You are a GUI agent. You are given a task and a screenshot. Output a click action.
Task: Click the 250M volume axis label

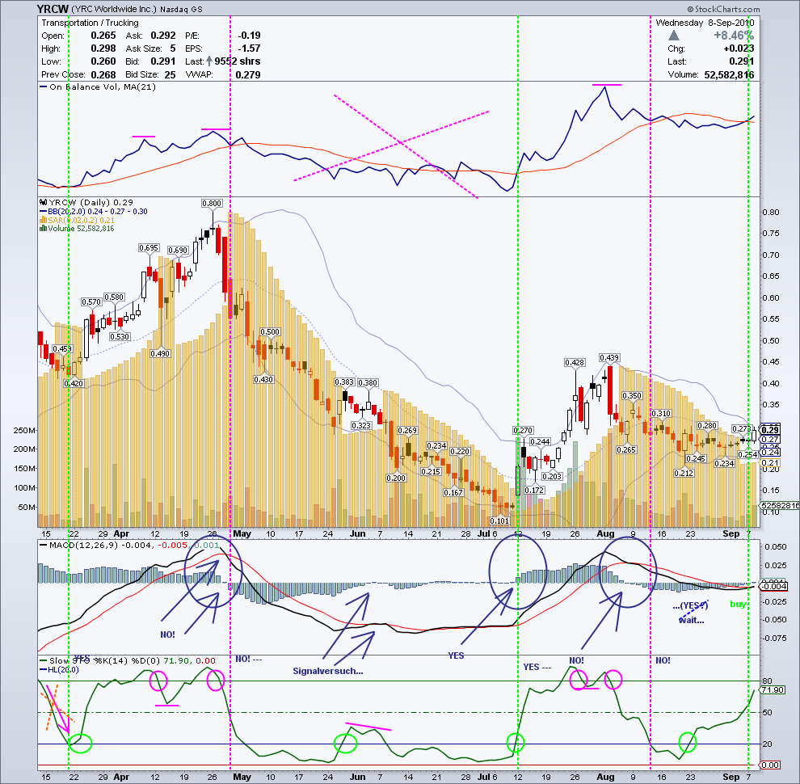24,430
